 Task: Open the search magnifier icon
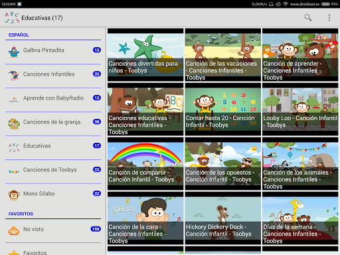pos(308,17)
